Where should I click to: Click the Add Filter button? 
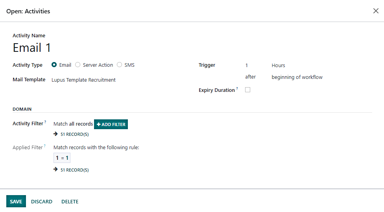(111, 124)
